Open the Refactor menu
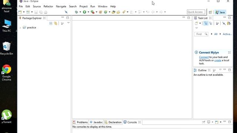The image size is (237, 133). [48, 6]
